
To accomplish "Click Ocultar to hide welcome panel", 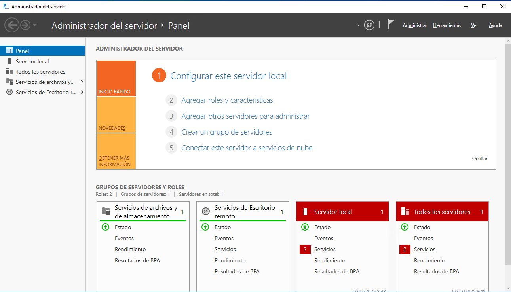I will [480, 159].
